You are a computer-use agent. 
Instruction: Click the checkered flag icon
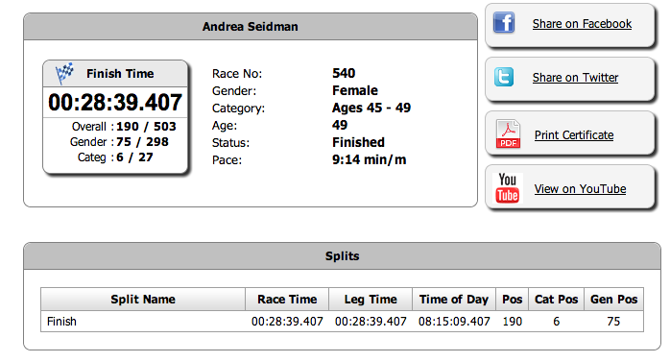tap(64, 73)
